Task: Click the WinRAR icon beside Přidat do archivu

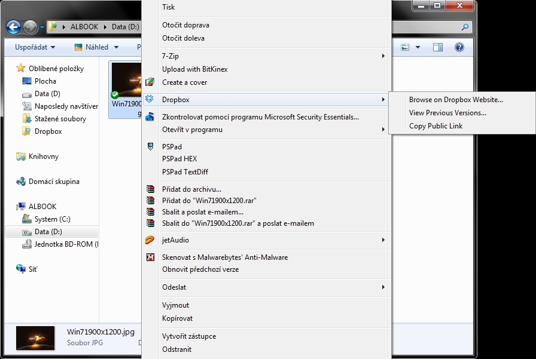Action: (x=150, y=189)
